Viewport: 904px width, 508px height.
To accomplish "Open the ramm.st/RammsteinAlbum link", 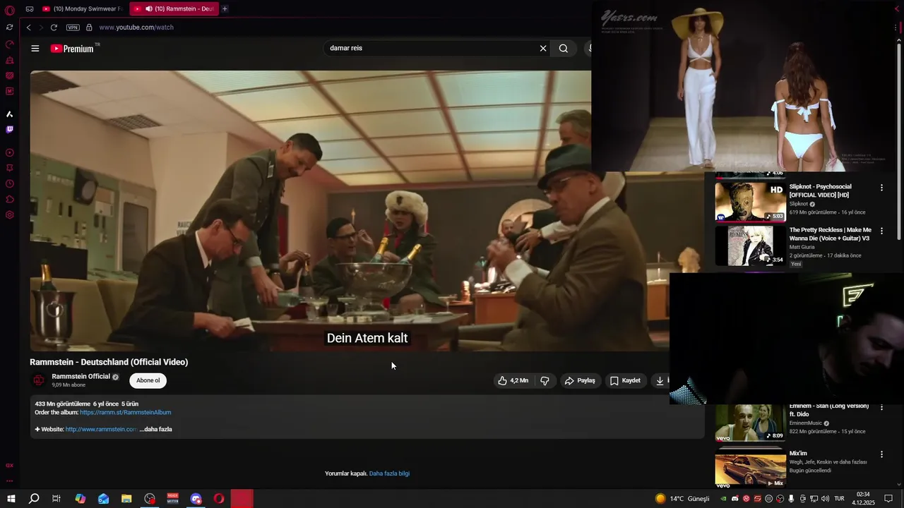I will 126,413.
